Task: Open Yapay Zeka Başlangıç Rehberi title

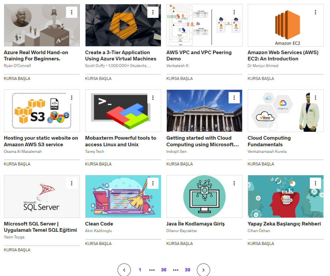Action: [x=284, y=224]
